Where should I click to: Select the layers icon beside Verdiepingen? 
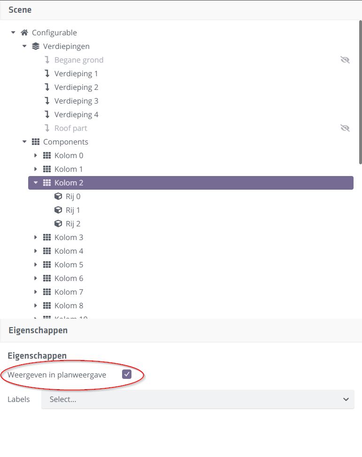36,46
